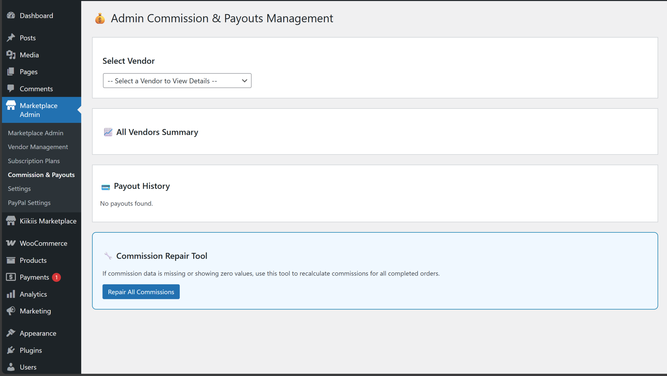The height and width of the screenshot is (376, 667).
Task: Click the wrench icon beside Commission Repair Tool
Action: click(108, 256)
